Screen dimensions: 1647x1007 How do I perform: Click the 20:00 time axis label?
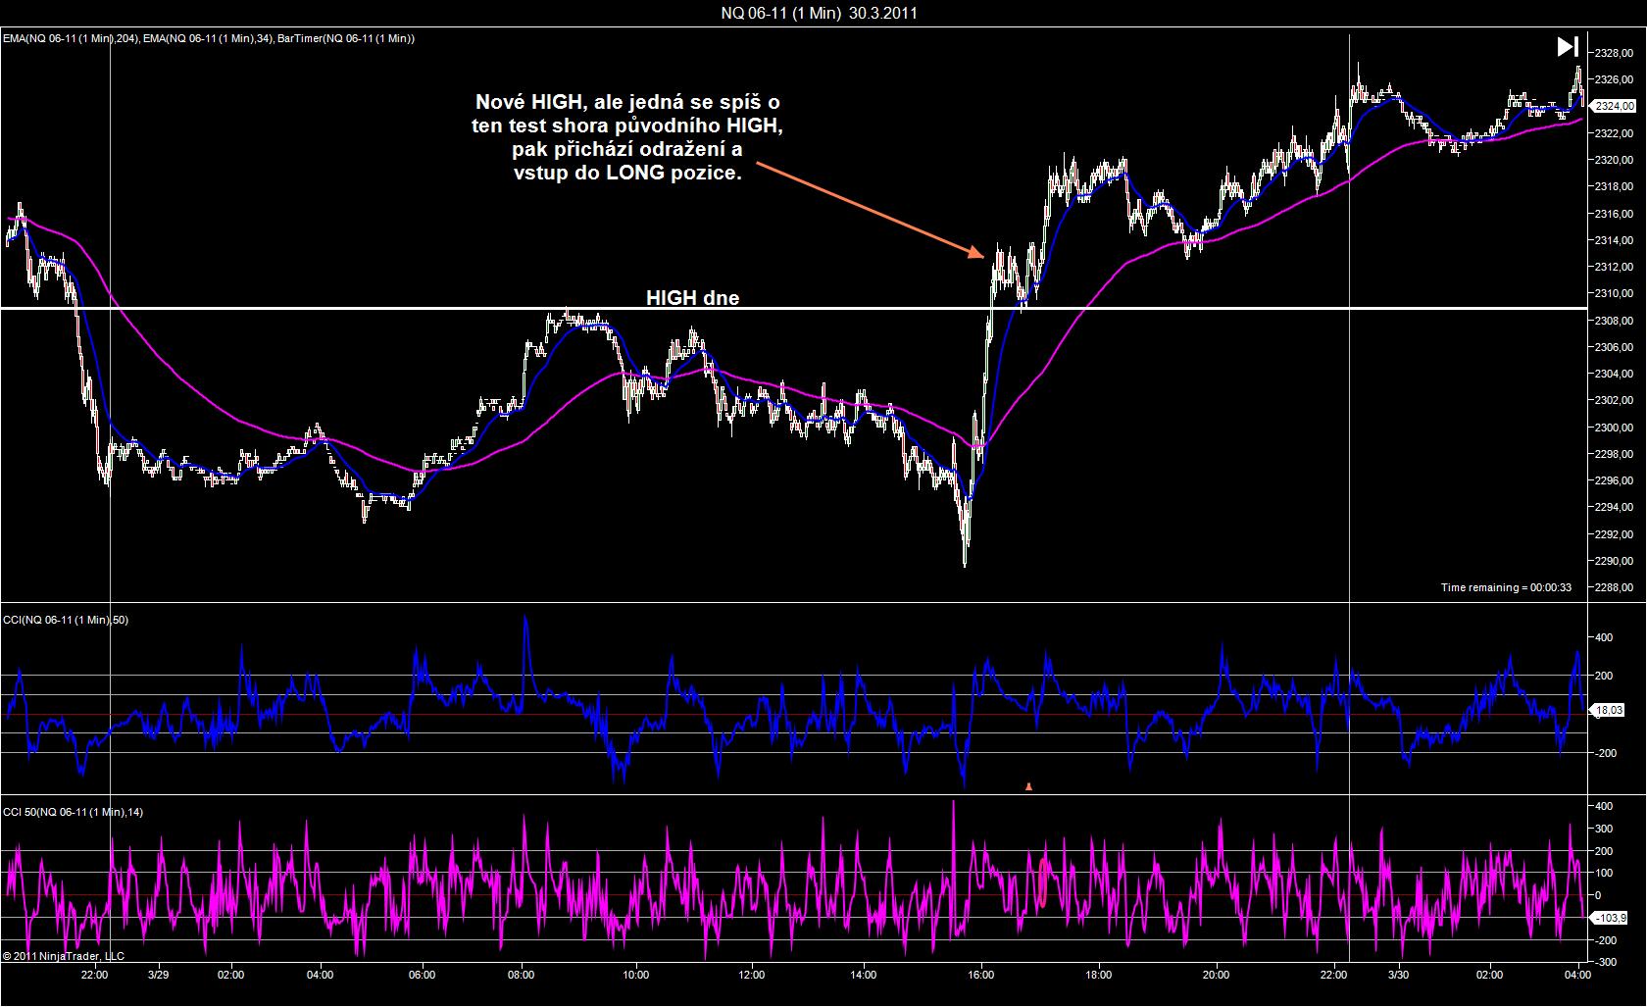(x=1216, y=976)
